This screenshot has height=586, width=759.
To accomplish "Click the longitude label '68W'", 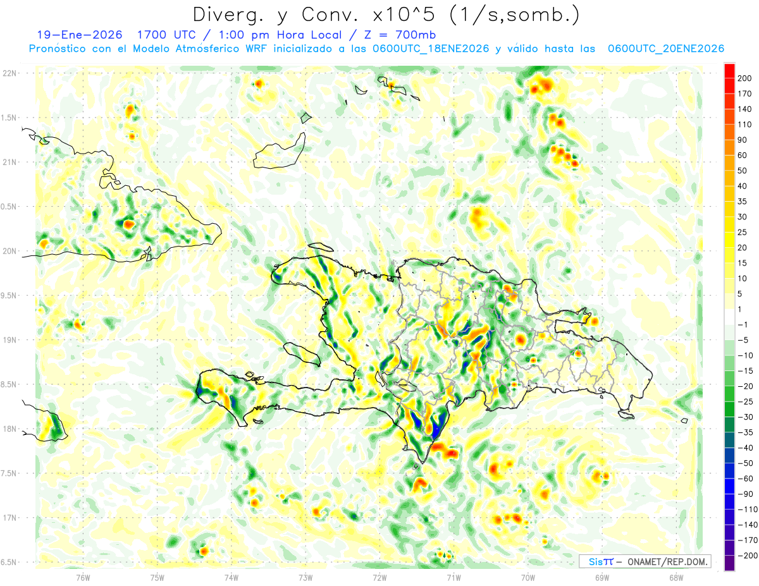I will pyautogui.click(x=676, y=577).
